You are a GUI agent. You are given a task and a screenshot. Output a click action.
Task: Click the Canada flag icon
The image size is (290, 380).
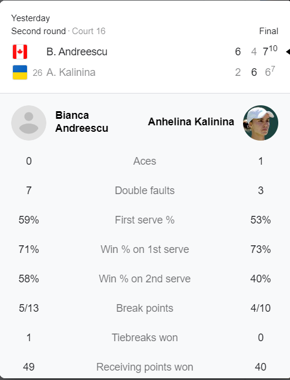click(20, 52)
